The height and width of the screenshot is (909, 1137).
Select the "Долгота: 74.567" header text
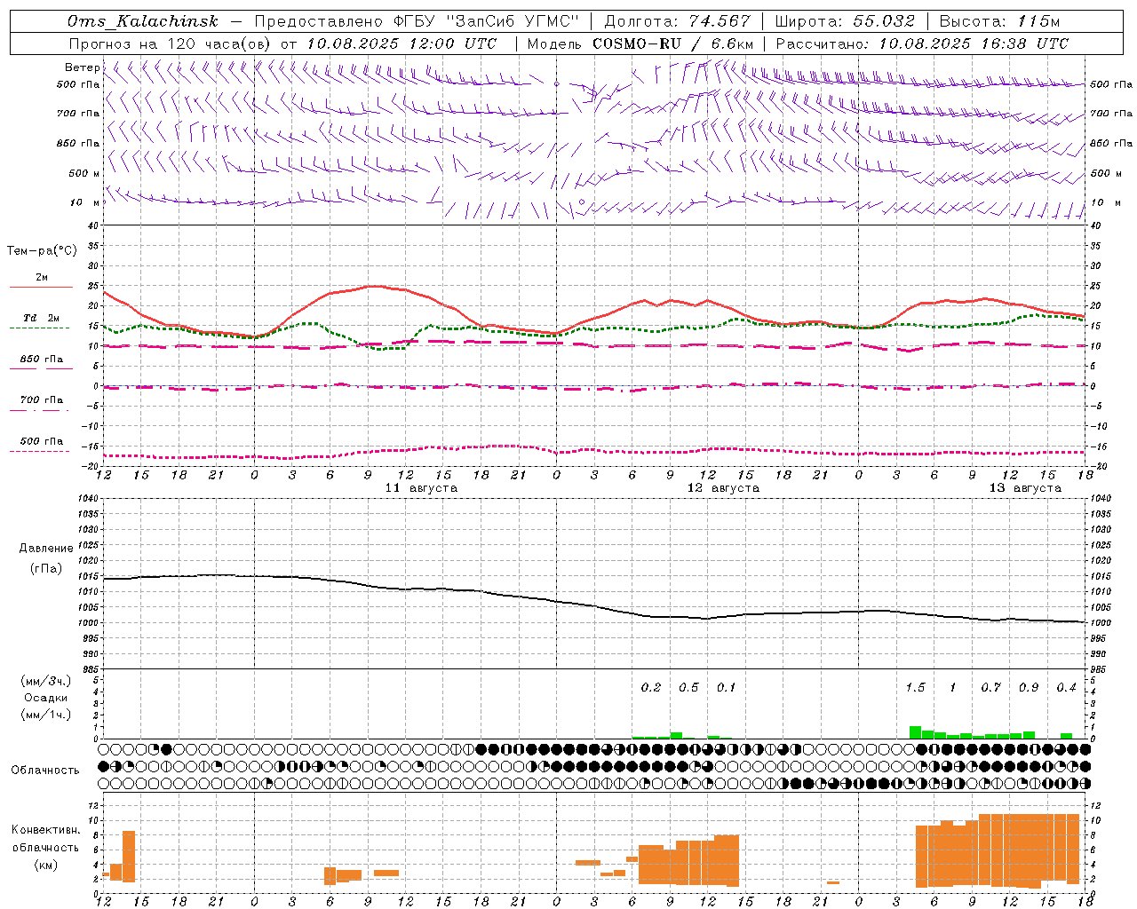(677, 22)
